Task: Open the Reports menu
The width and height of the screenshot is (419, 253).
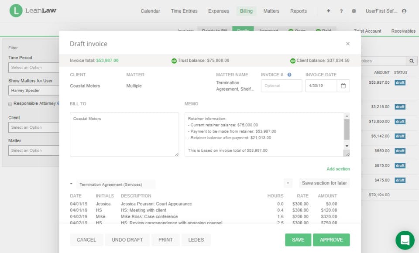Action: click(x=299, y=11)
